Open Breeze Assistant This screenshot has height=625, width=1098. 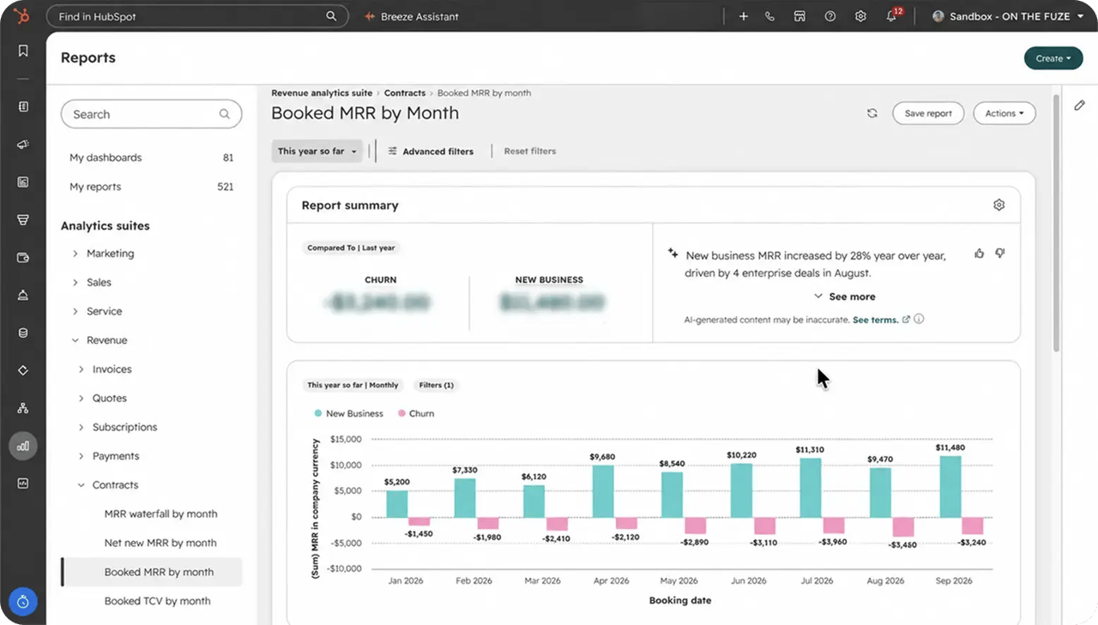pos(412,16)
